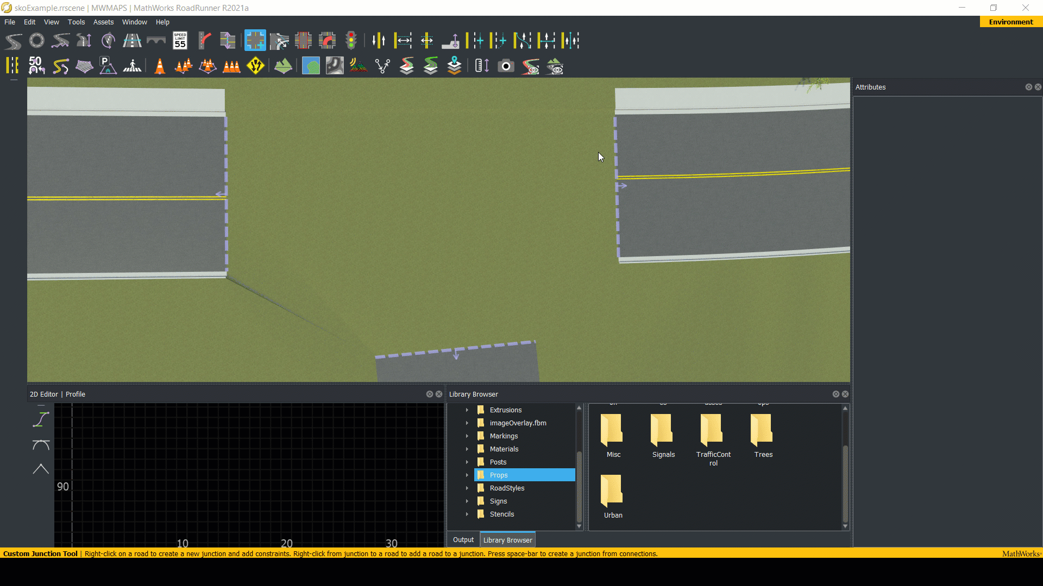Click the Speed Limit 55 tool
Image resolution: width=1043 pixels, height=586 pixels.
tap(180, 41)
